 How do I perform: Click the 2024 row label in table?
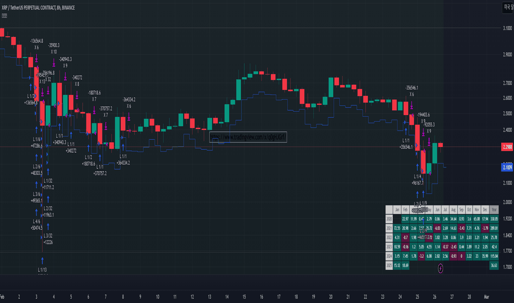click(x=389, y=256)
